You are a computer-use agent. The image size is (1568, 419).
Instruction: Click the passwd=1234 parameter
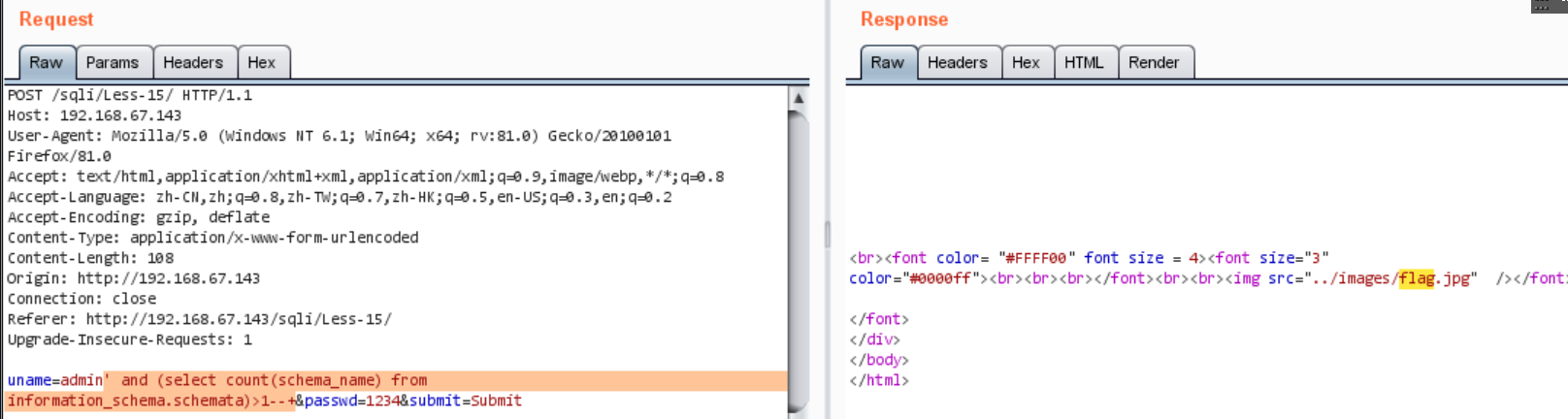point(352,401)
